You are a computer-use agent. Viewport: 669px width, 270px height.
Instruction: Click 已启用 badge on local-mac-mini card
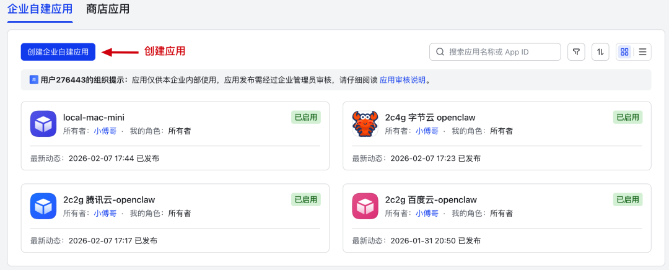306,117
